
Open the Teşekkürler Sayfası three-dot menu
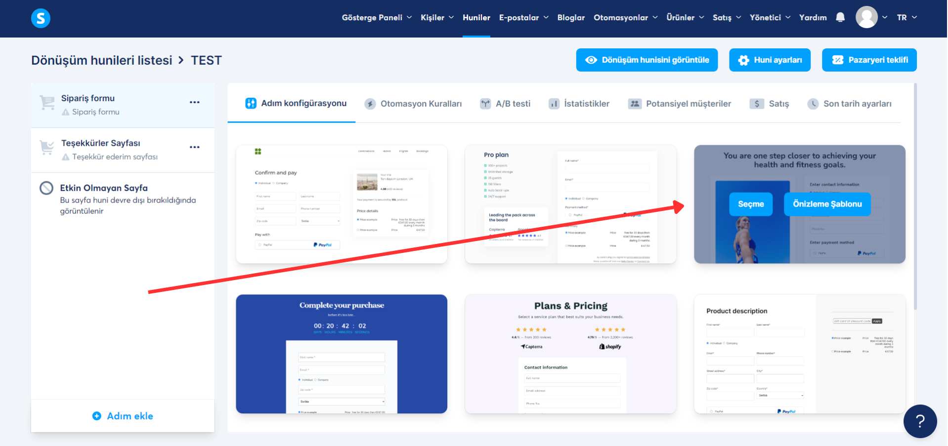pyautogui.click(x=195, y=147)
